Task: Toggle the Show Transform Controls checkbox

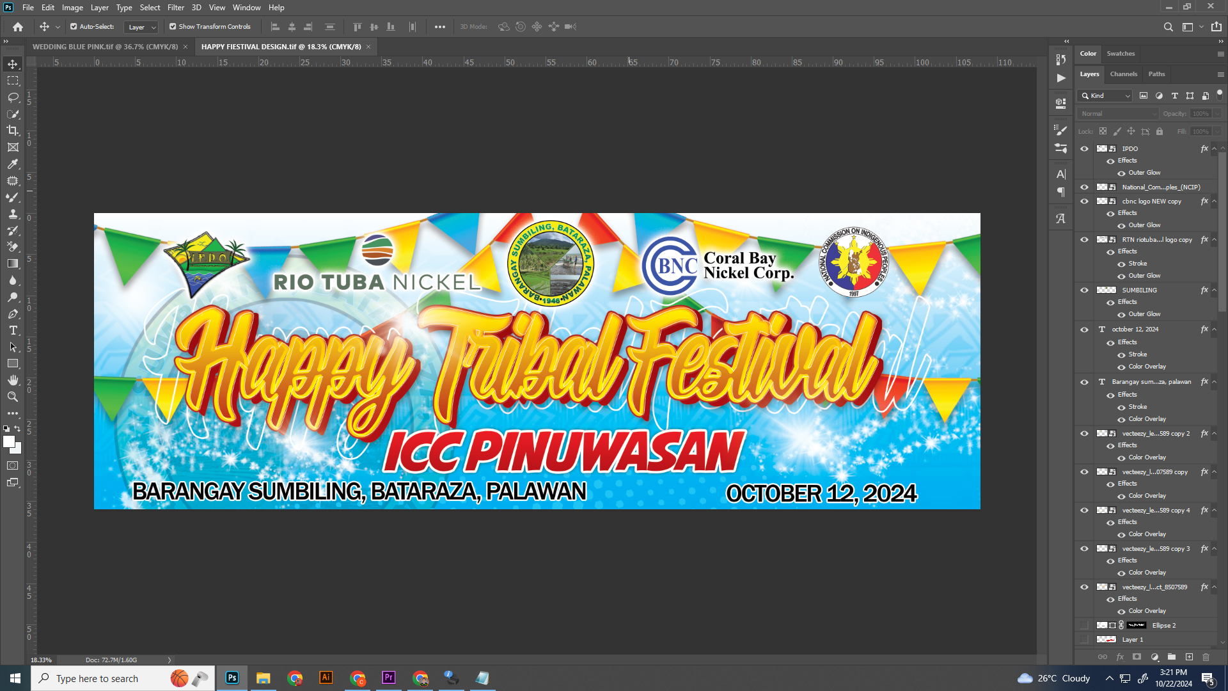Action: click(x=173, y=27)
